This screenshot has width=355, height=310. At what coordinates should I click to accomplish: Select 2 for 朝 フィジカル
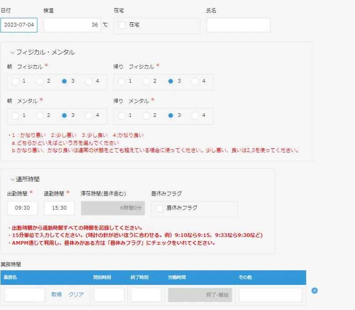40,81
